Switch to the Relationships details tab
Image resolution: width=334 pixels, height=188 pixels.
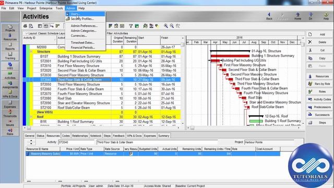80,136
